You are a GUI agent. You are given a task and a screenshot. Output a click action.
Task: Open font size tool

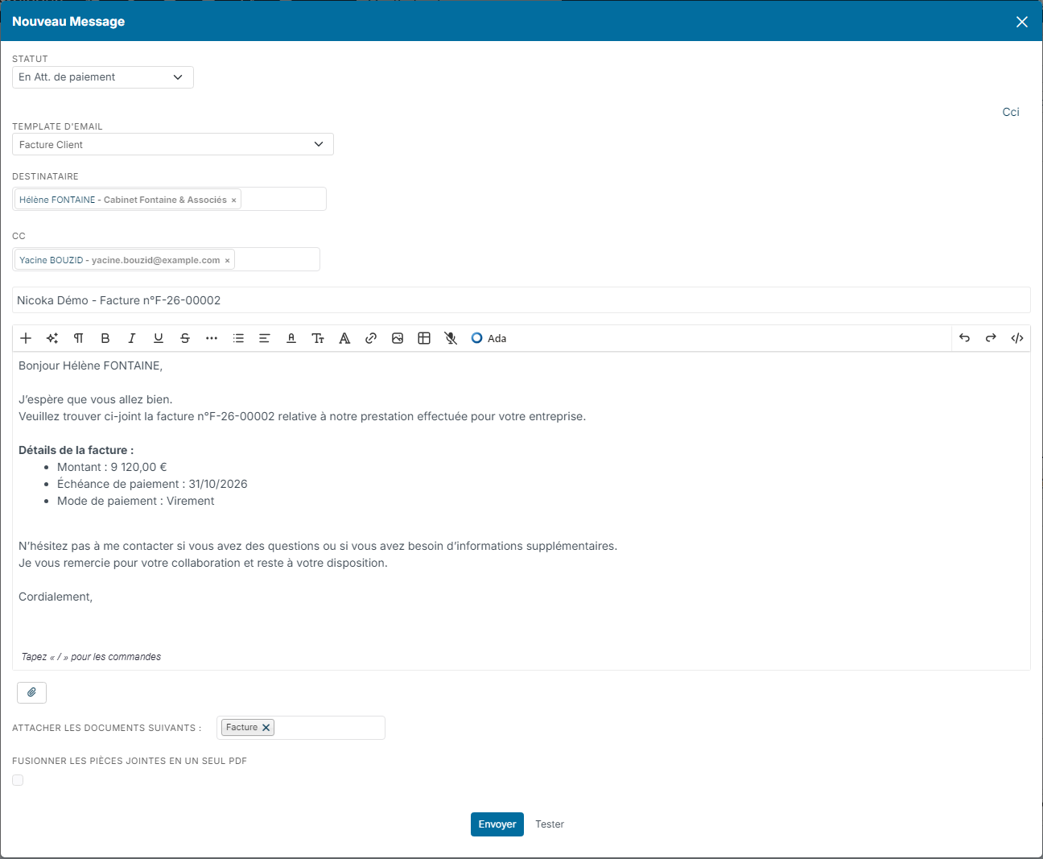(x=318, y=338)
